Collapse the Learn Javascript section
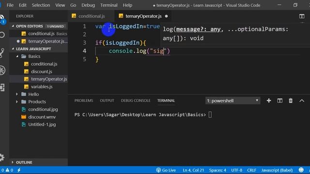Screen dimensions: 310x174 (x=13, y=49)
